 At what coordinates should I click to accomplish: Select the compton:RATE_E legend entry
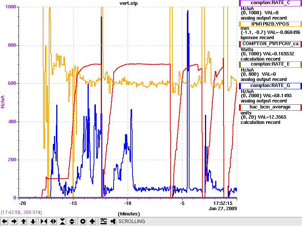point(270,64)
